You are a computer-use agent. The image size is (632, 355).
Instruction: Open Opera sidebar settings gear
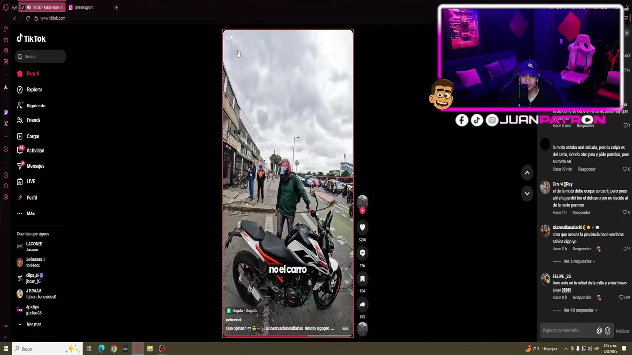click(x=6, y=197)
